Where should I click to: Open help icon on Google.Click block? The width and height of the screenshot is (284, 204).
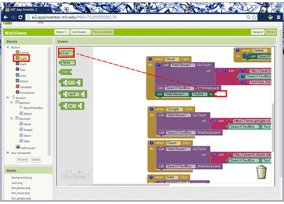152,109
